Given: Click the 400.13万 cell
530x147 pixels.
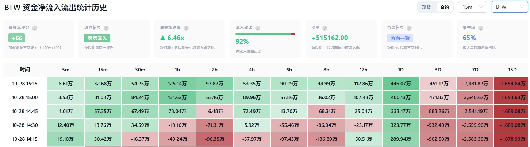Looking at the screenshot, I should coord(401,97).
